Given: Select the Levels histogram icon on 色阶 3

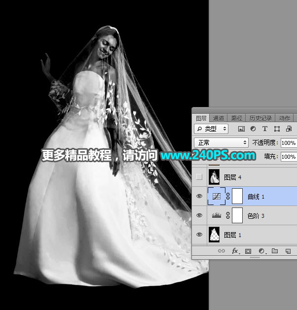Looking at the screenshot, I should 216,215.
